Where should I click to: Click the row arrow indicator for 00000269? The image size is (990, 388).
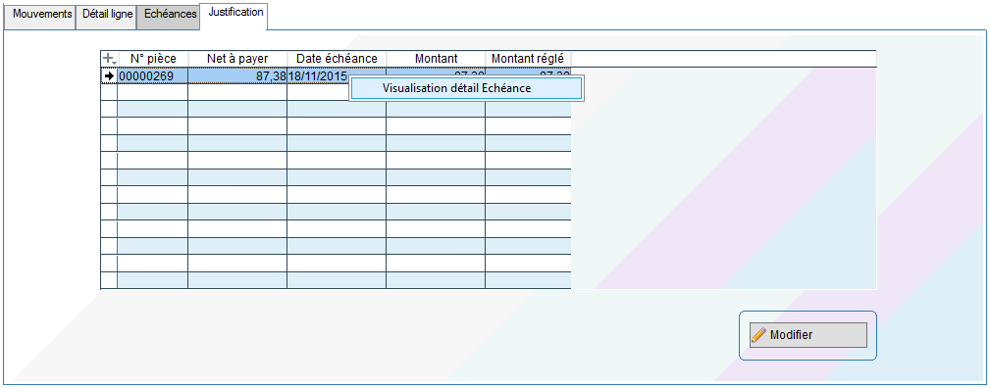[109, 75]
